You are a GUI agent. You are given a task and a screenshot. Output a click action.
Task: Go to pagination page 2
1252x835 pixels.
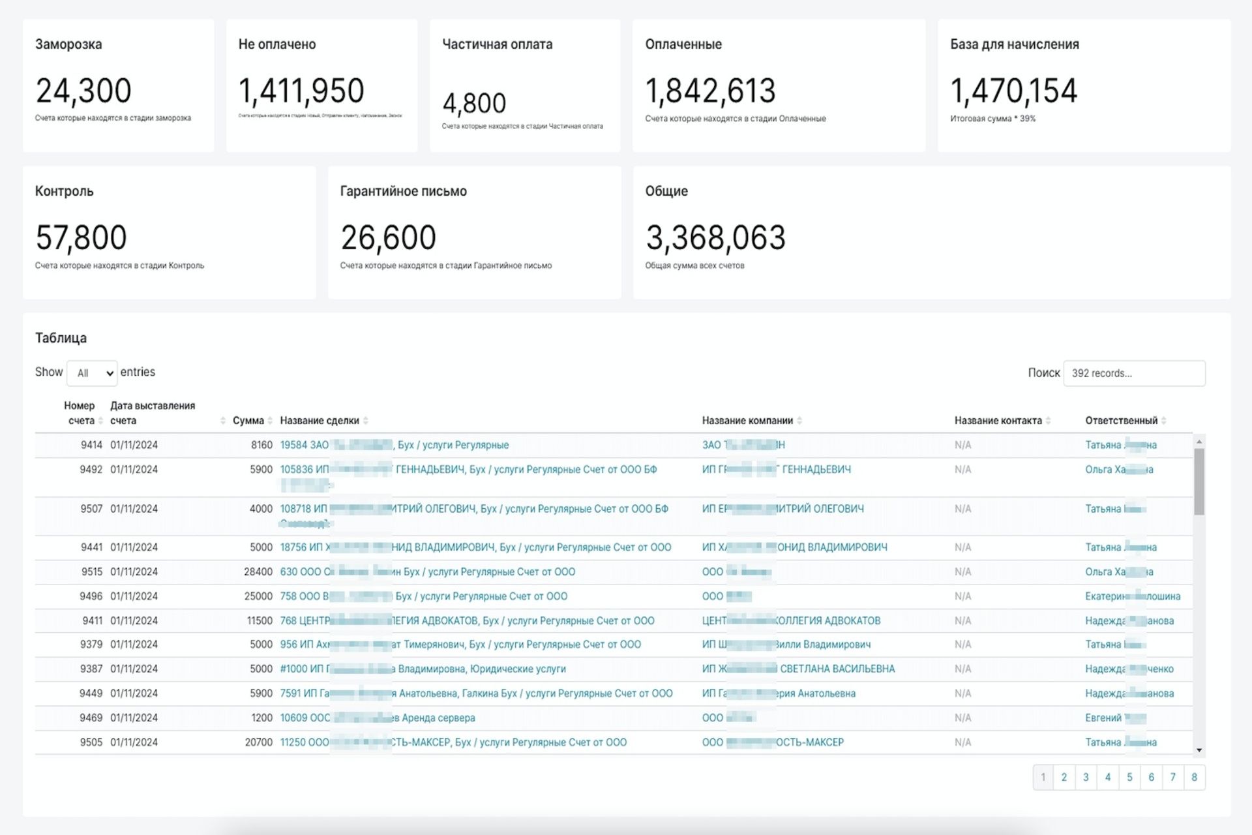(1064, 777)
